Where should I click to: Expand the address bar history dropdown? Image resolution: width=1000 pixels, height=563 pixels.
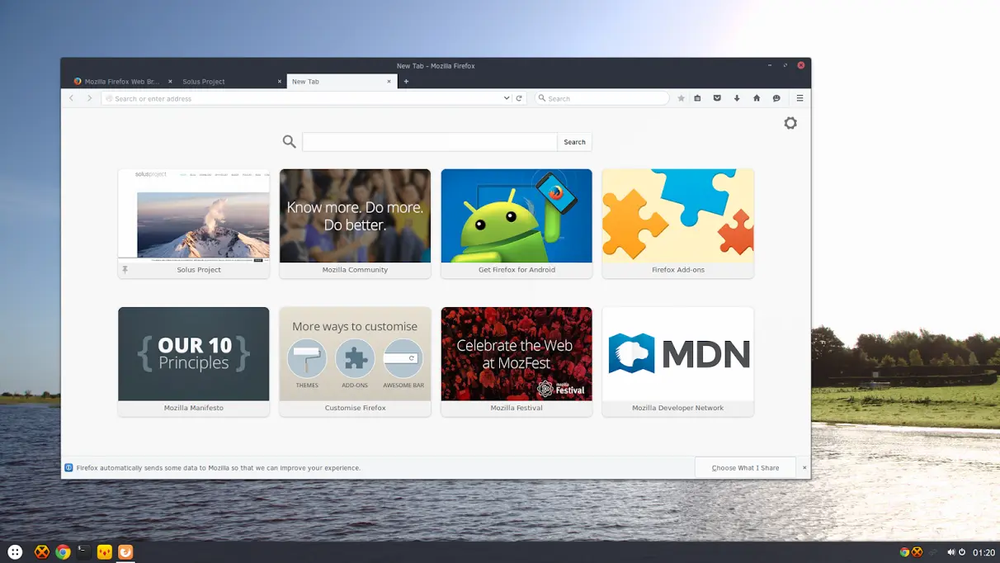point(507,98)
